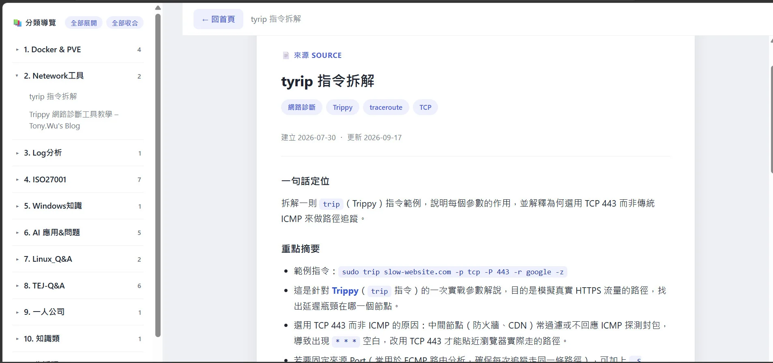Expand the 1. Docker & PVE category
The width and height of the screenshot is (773, 363).
click(x=78, y=49)
